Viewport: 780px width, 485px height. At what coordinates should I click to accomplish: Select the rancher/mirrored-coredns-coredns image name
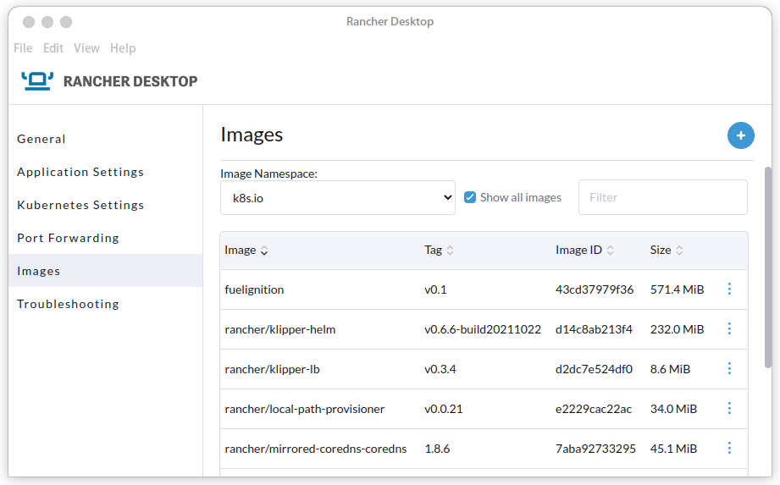click(x=315, y=449)
